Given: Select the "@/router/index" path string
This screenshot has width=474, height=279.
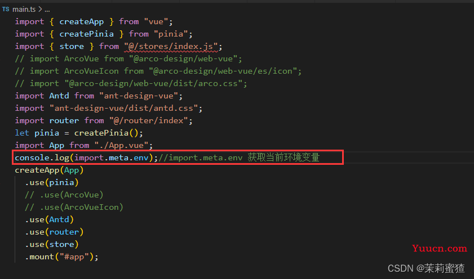Looking at the screenshot, I should 148,120.
